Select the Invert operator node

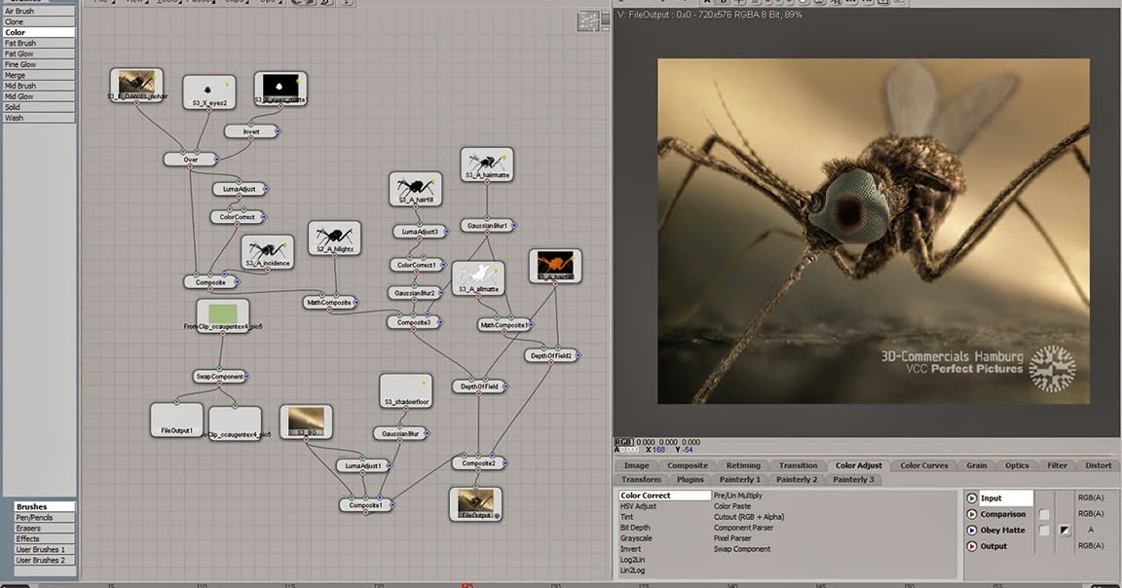click(250, 131)
